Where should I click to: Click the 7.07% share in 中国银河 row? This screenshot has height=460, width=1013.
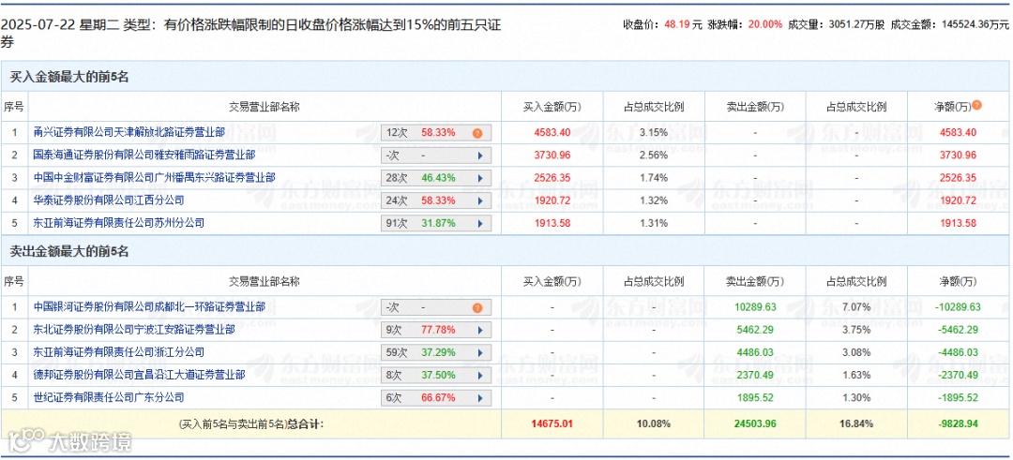856,307
